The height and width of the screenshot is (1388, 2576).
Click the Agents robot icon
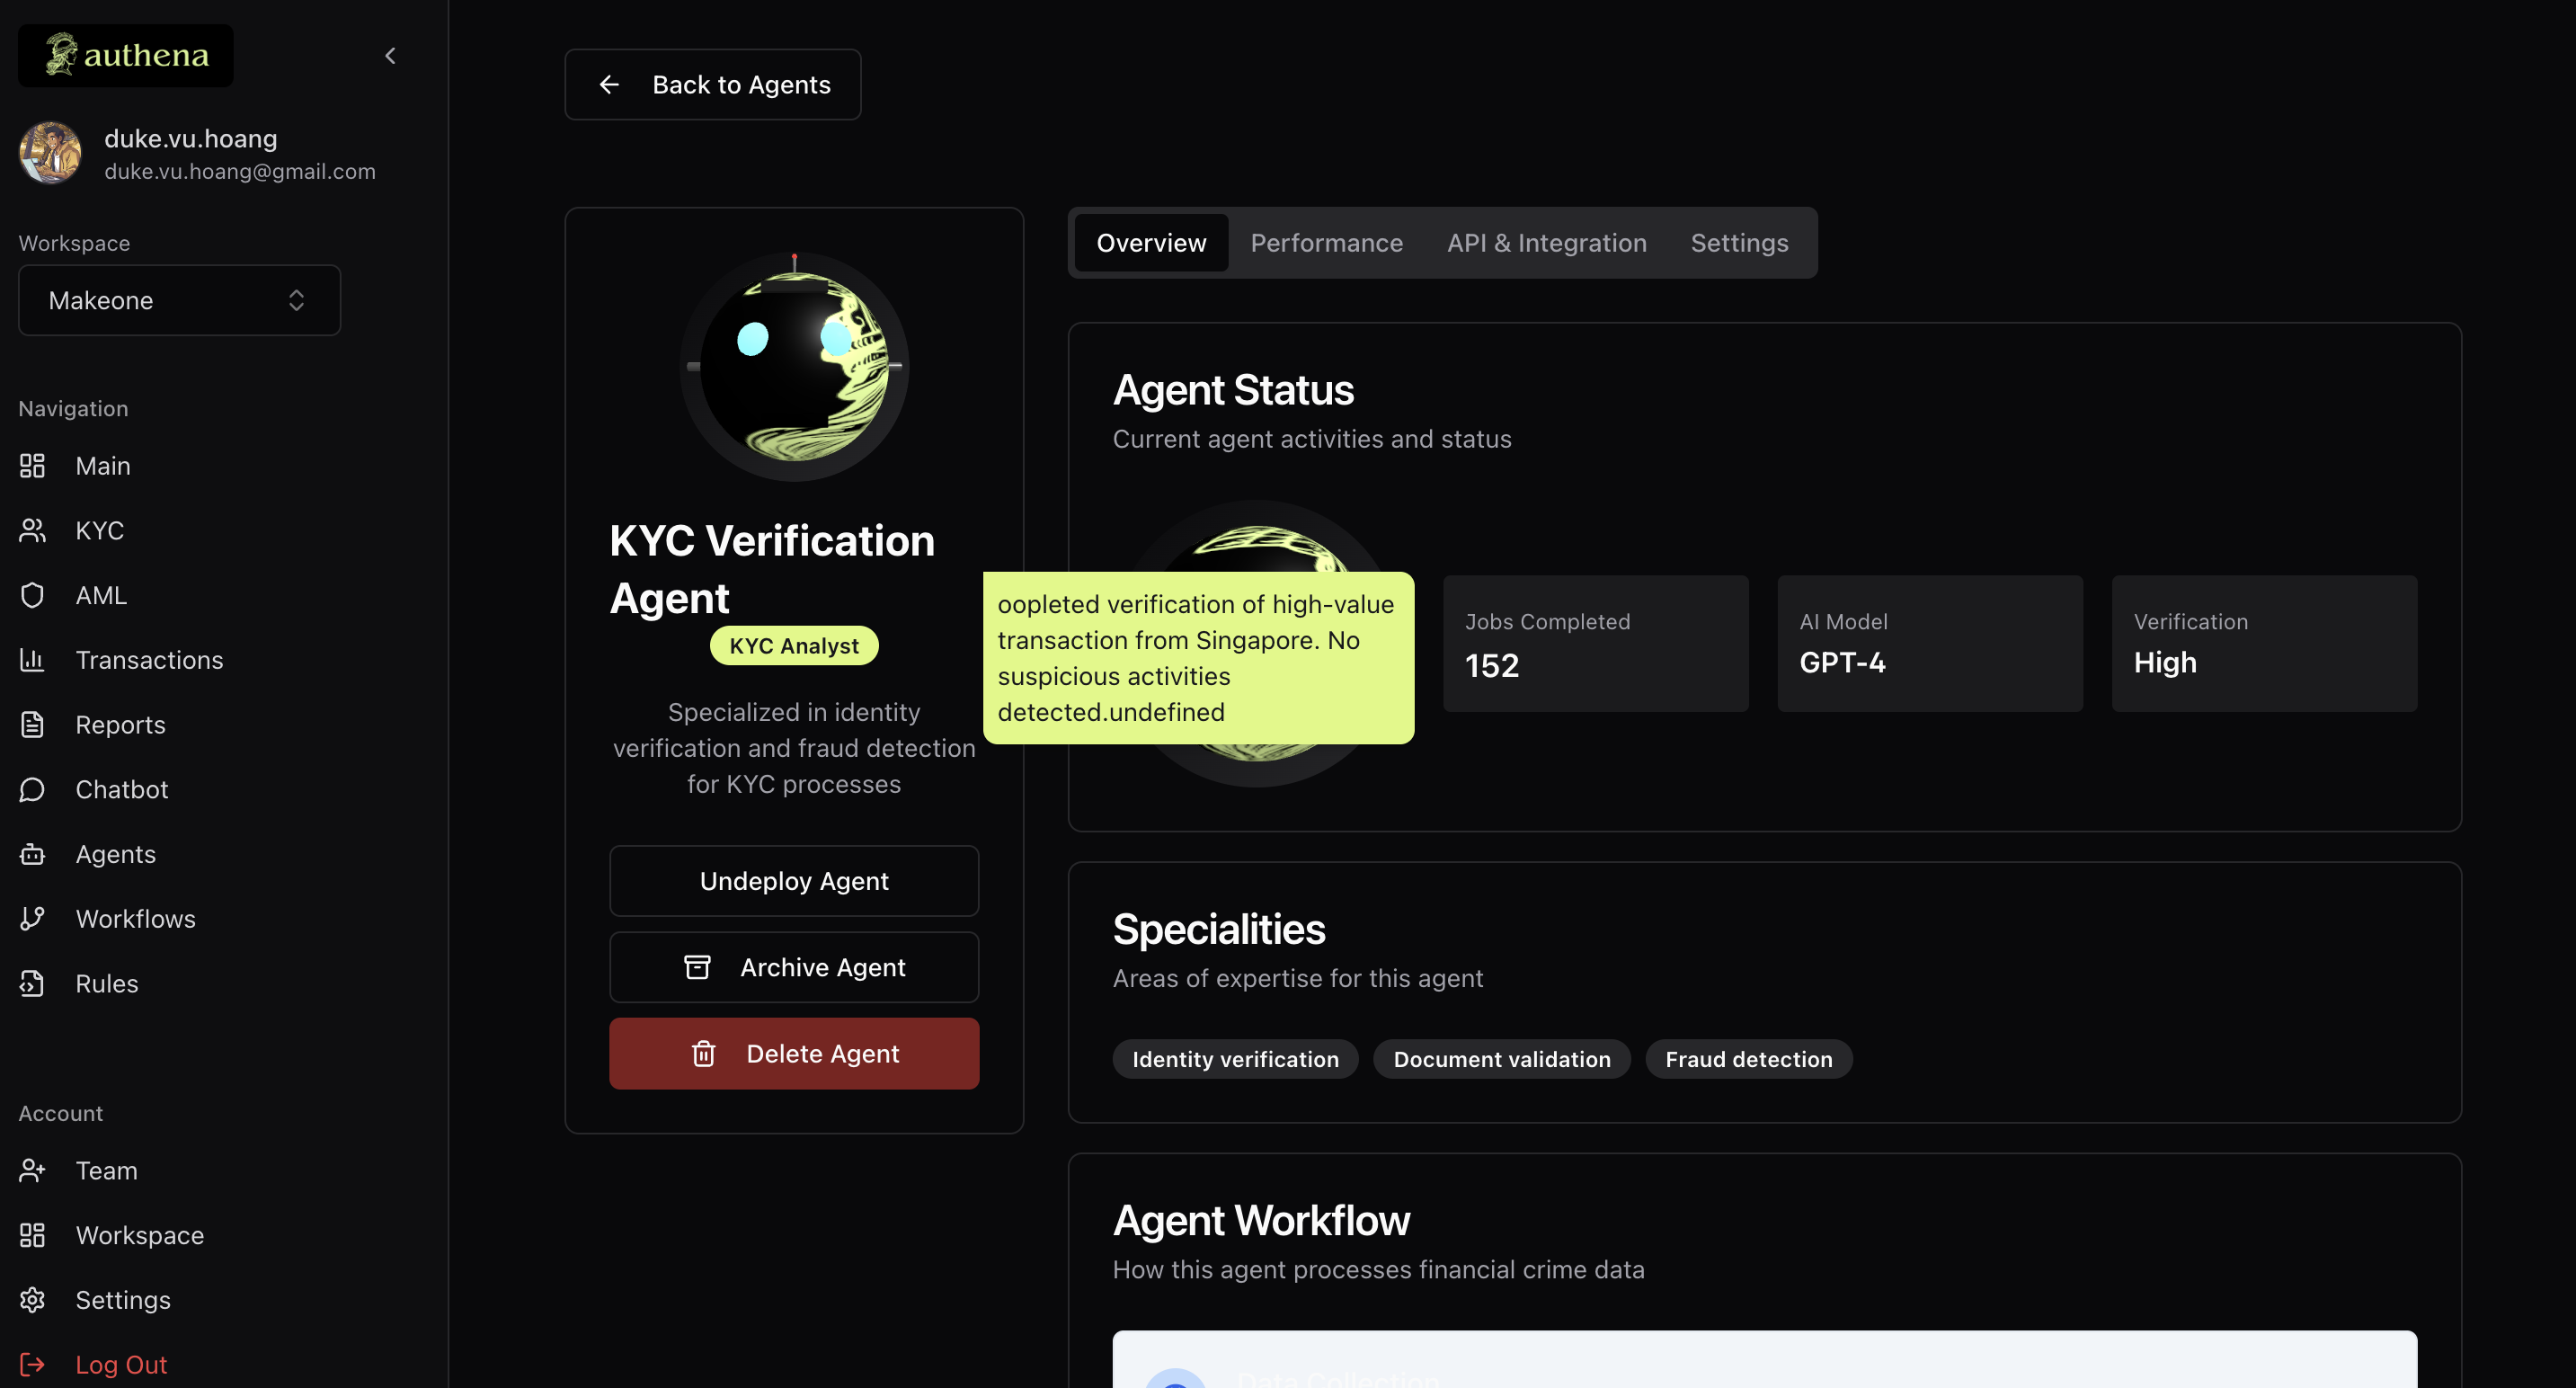32,854
